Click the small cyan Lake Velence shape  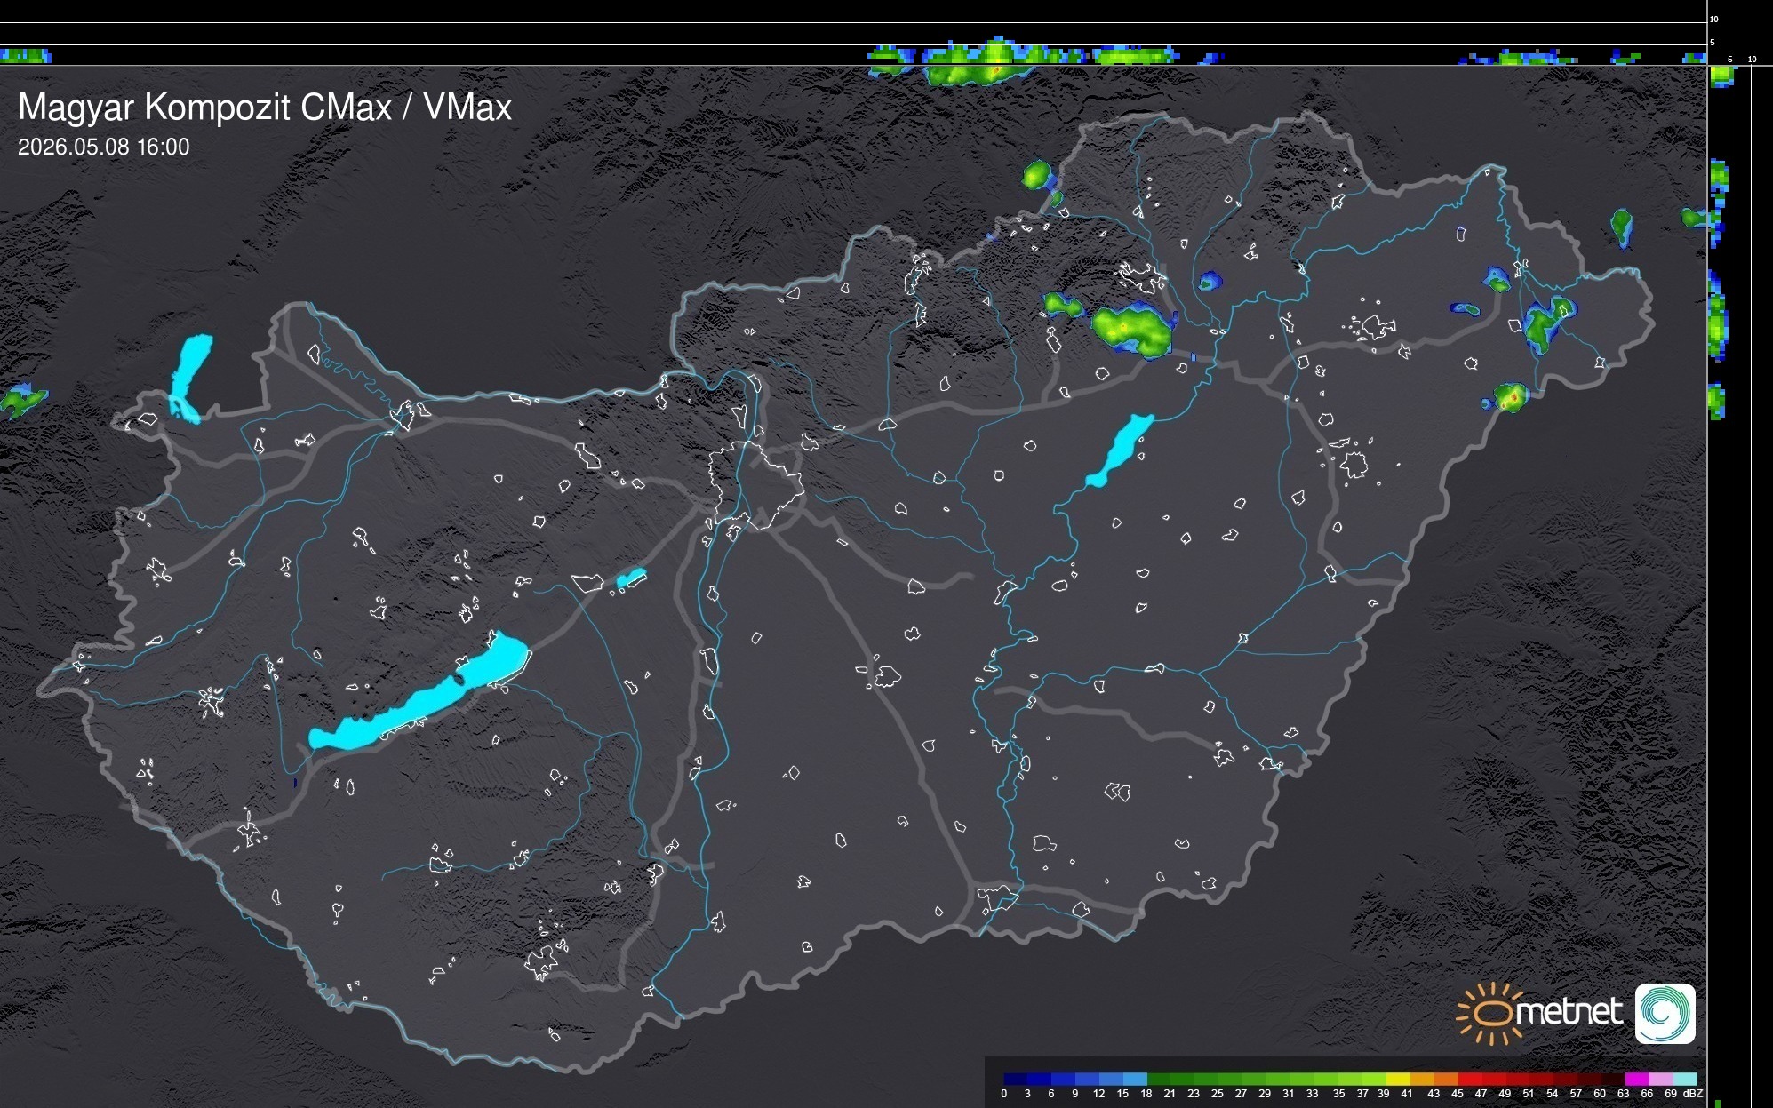point(631,578)
